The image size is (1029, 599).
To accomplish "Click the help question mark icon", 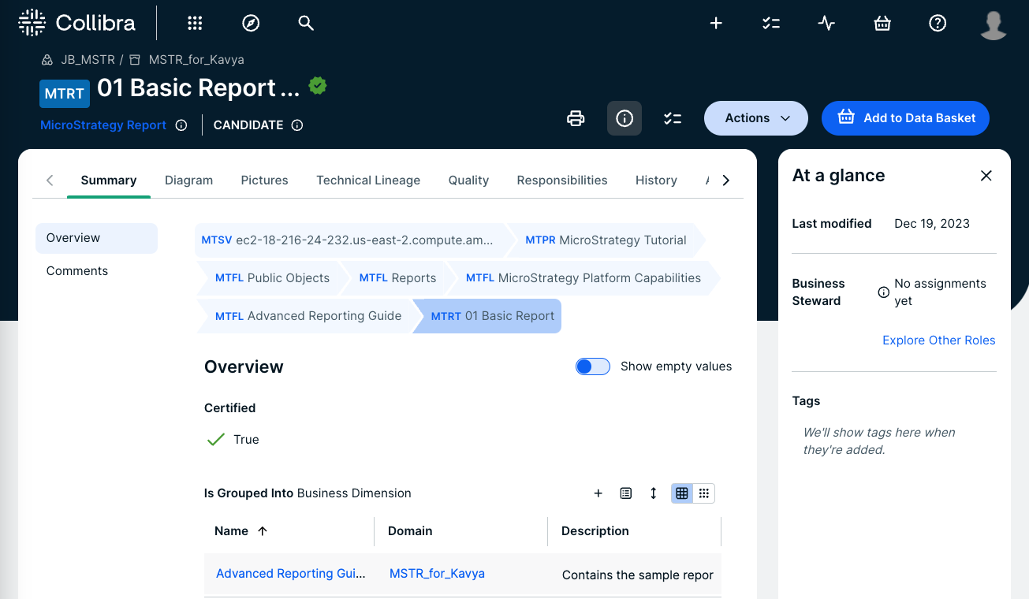I will point(938,24).
